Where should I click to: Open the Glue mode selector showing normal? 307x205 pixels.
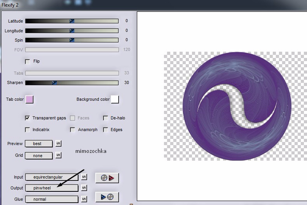(x=52, y=199)
